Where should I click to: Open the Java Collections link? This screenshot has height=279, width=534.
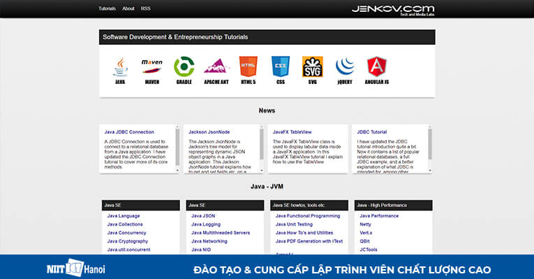(125, 224)
